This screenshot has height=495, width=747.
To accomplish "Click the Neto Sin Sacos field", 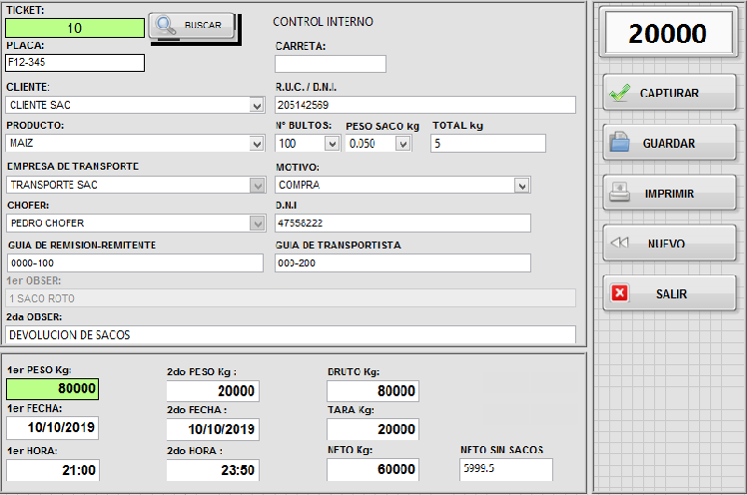I will [x=505, y=468].
